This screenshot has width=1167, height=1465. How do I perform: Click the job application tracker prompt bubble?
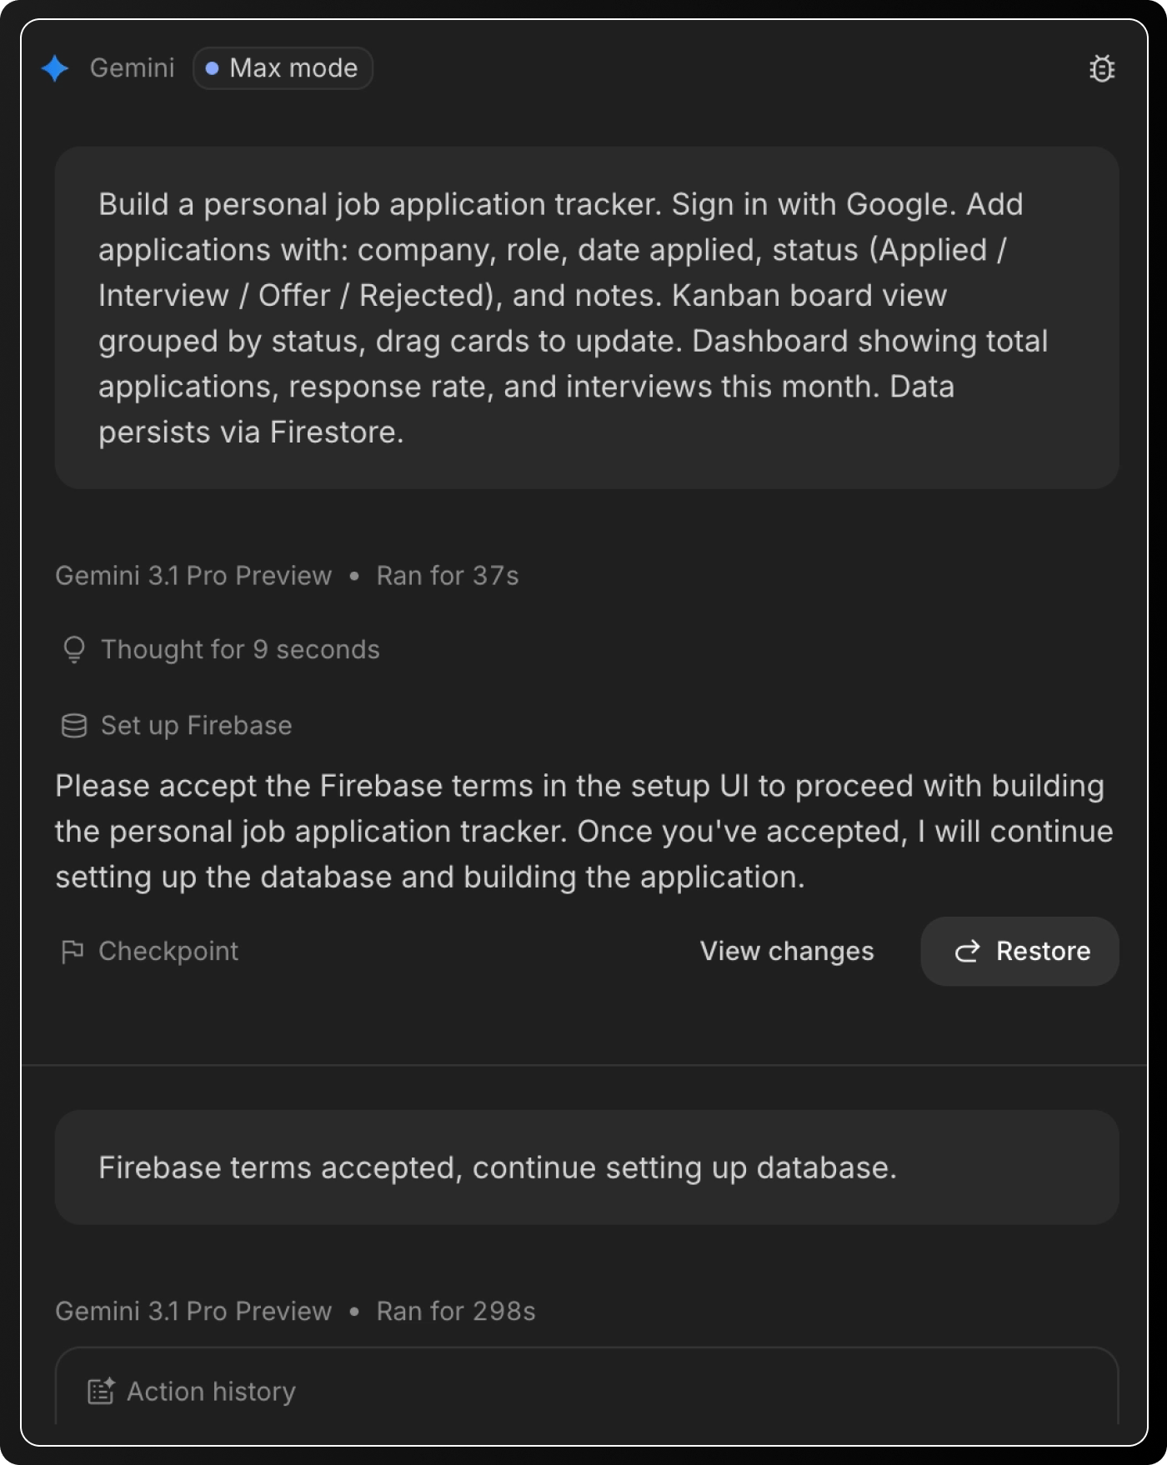pos(586,317)
